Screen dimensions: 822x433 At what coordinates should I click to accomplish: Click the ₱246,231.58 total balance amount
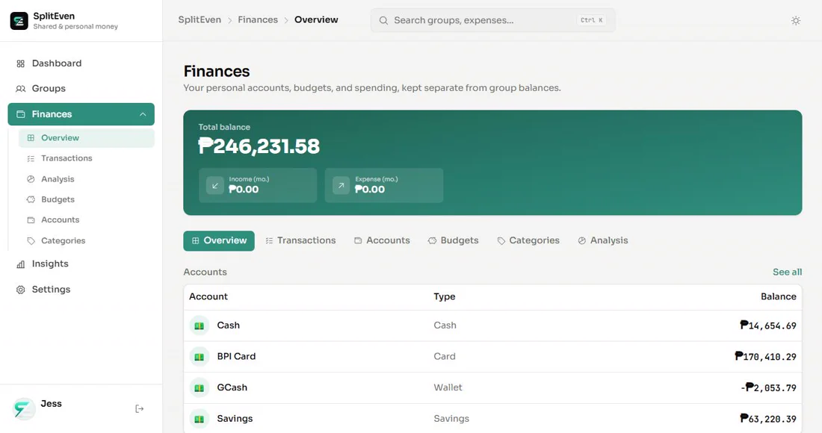[x=259, y=146]
